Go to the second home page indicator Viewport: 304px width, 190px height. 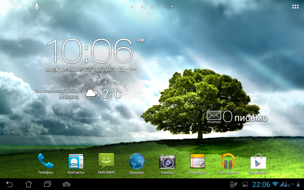click(142, 7)
